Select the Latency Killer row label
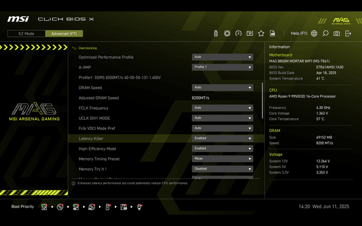The image size is (362, 226). pos(90,138)
